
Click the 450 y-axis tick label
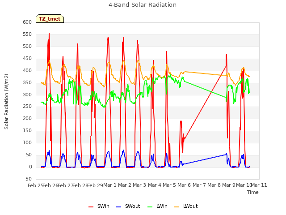(27, 58)
